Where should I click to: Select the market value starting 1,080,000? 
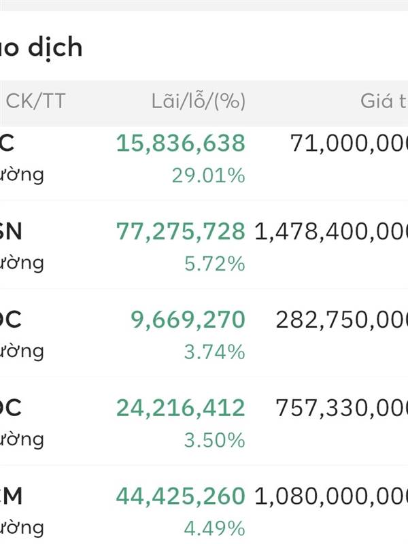(331, 496)
